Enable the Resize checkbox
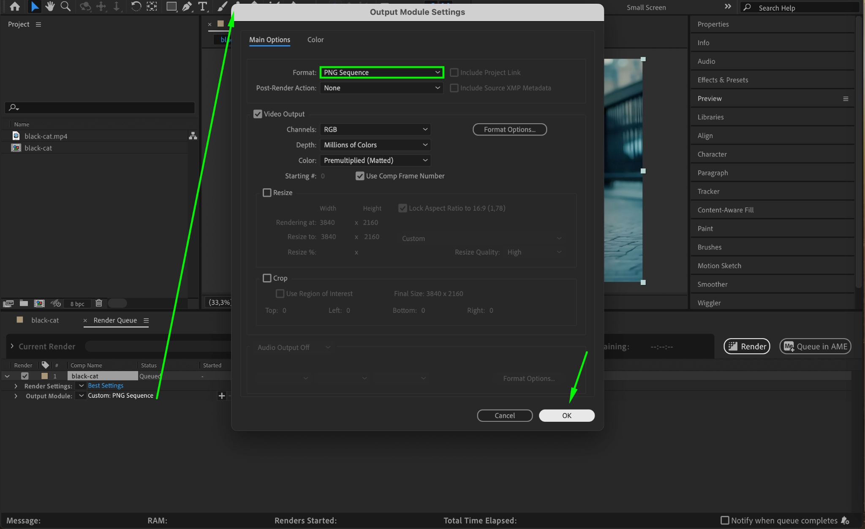The width and height of the screenshot is (865, 529). tap(267, 193)
